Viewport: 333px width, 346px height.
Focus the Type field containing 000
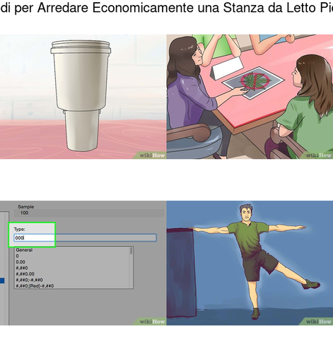click(x=85, y=238)
